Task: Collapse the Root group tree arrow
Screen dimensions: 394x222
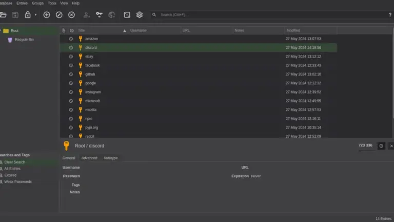Action: pyautogui.click(x=1, y=31)
